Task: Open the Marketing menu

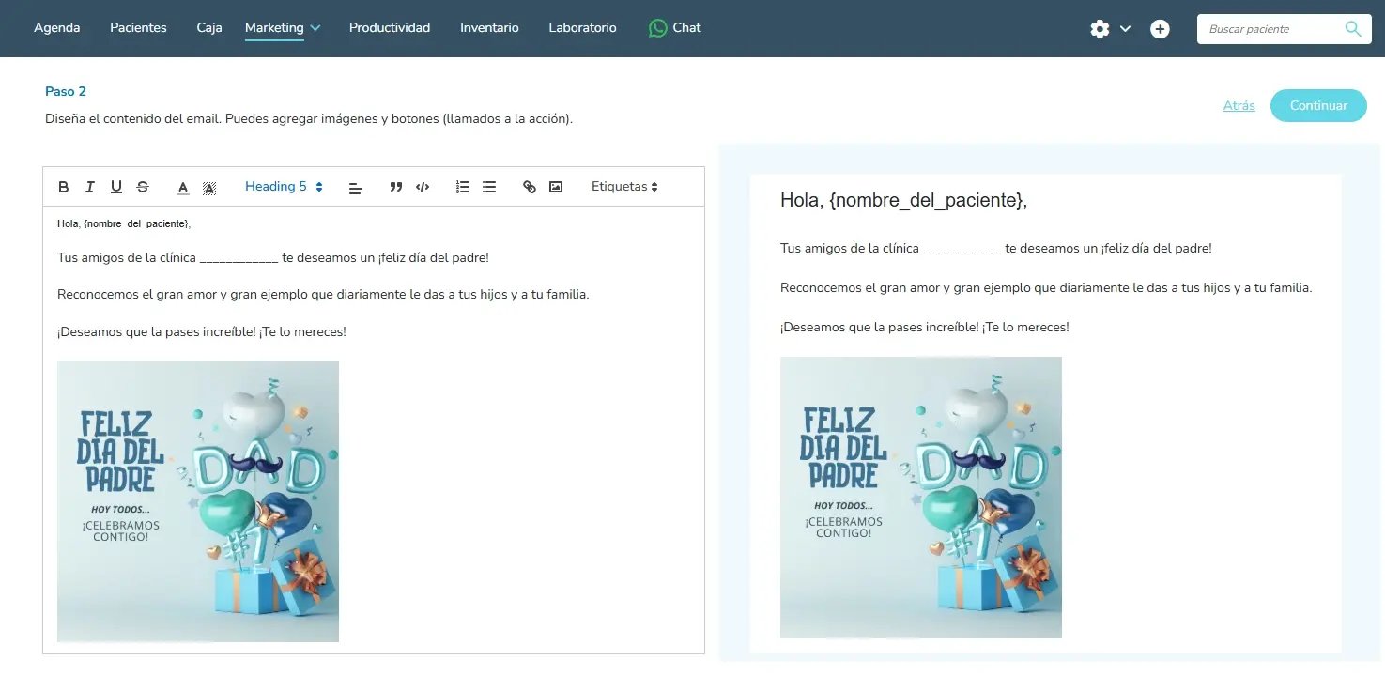Action: click(283, 28)
